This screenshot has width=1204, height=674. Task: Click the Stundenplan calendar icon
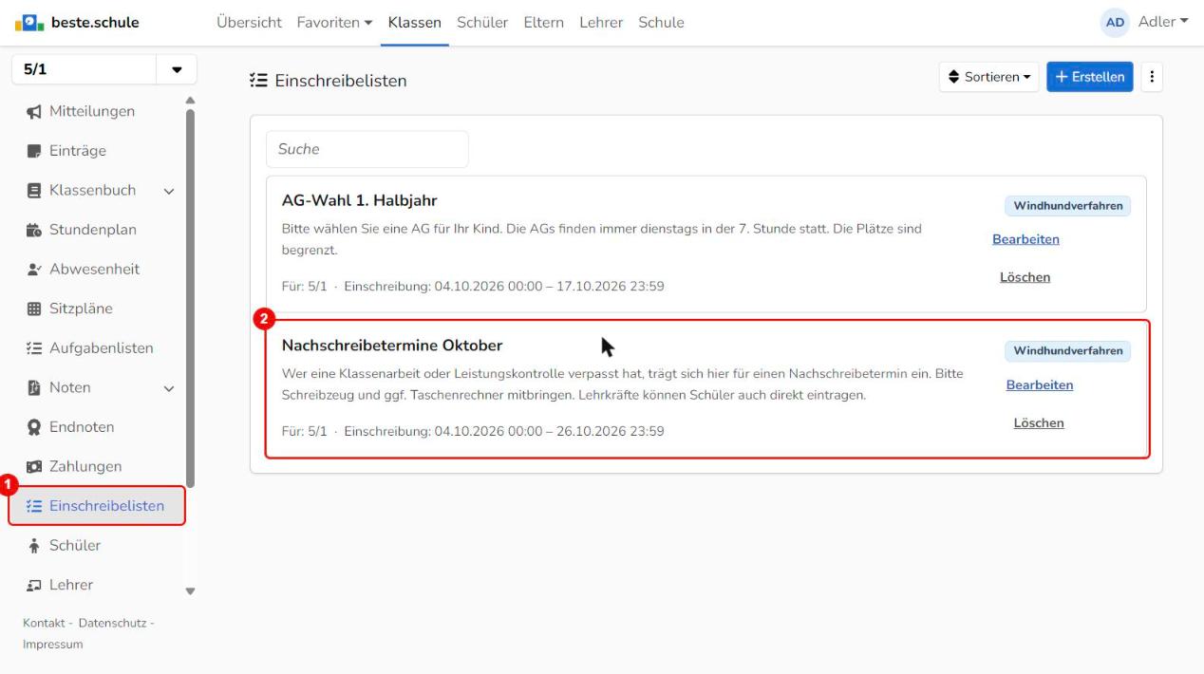[34, 230]
